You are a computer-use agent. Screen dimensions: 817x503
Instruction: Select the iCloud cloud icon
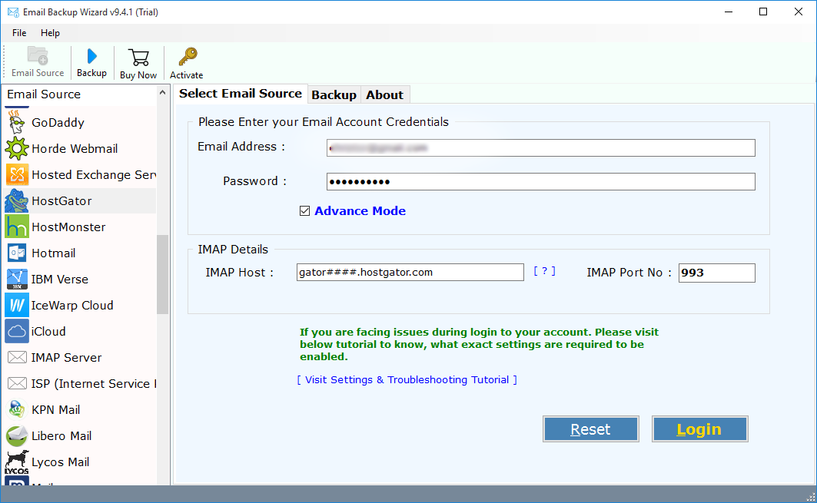pos(17,331)
